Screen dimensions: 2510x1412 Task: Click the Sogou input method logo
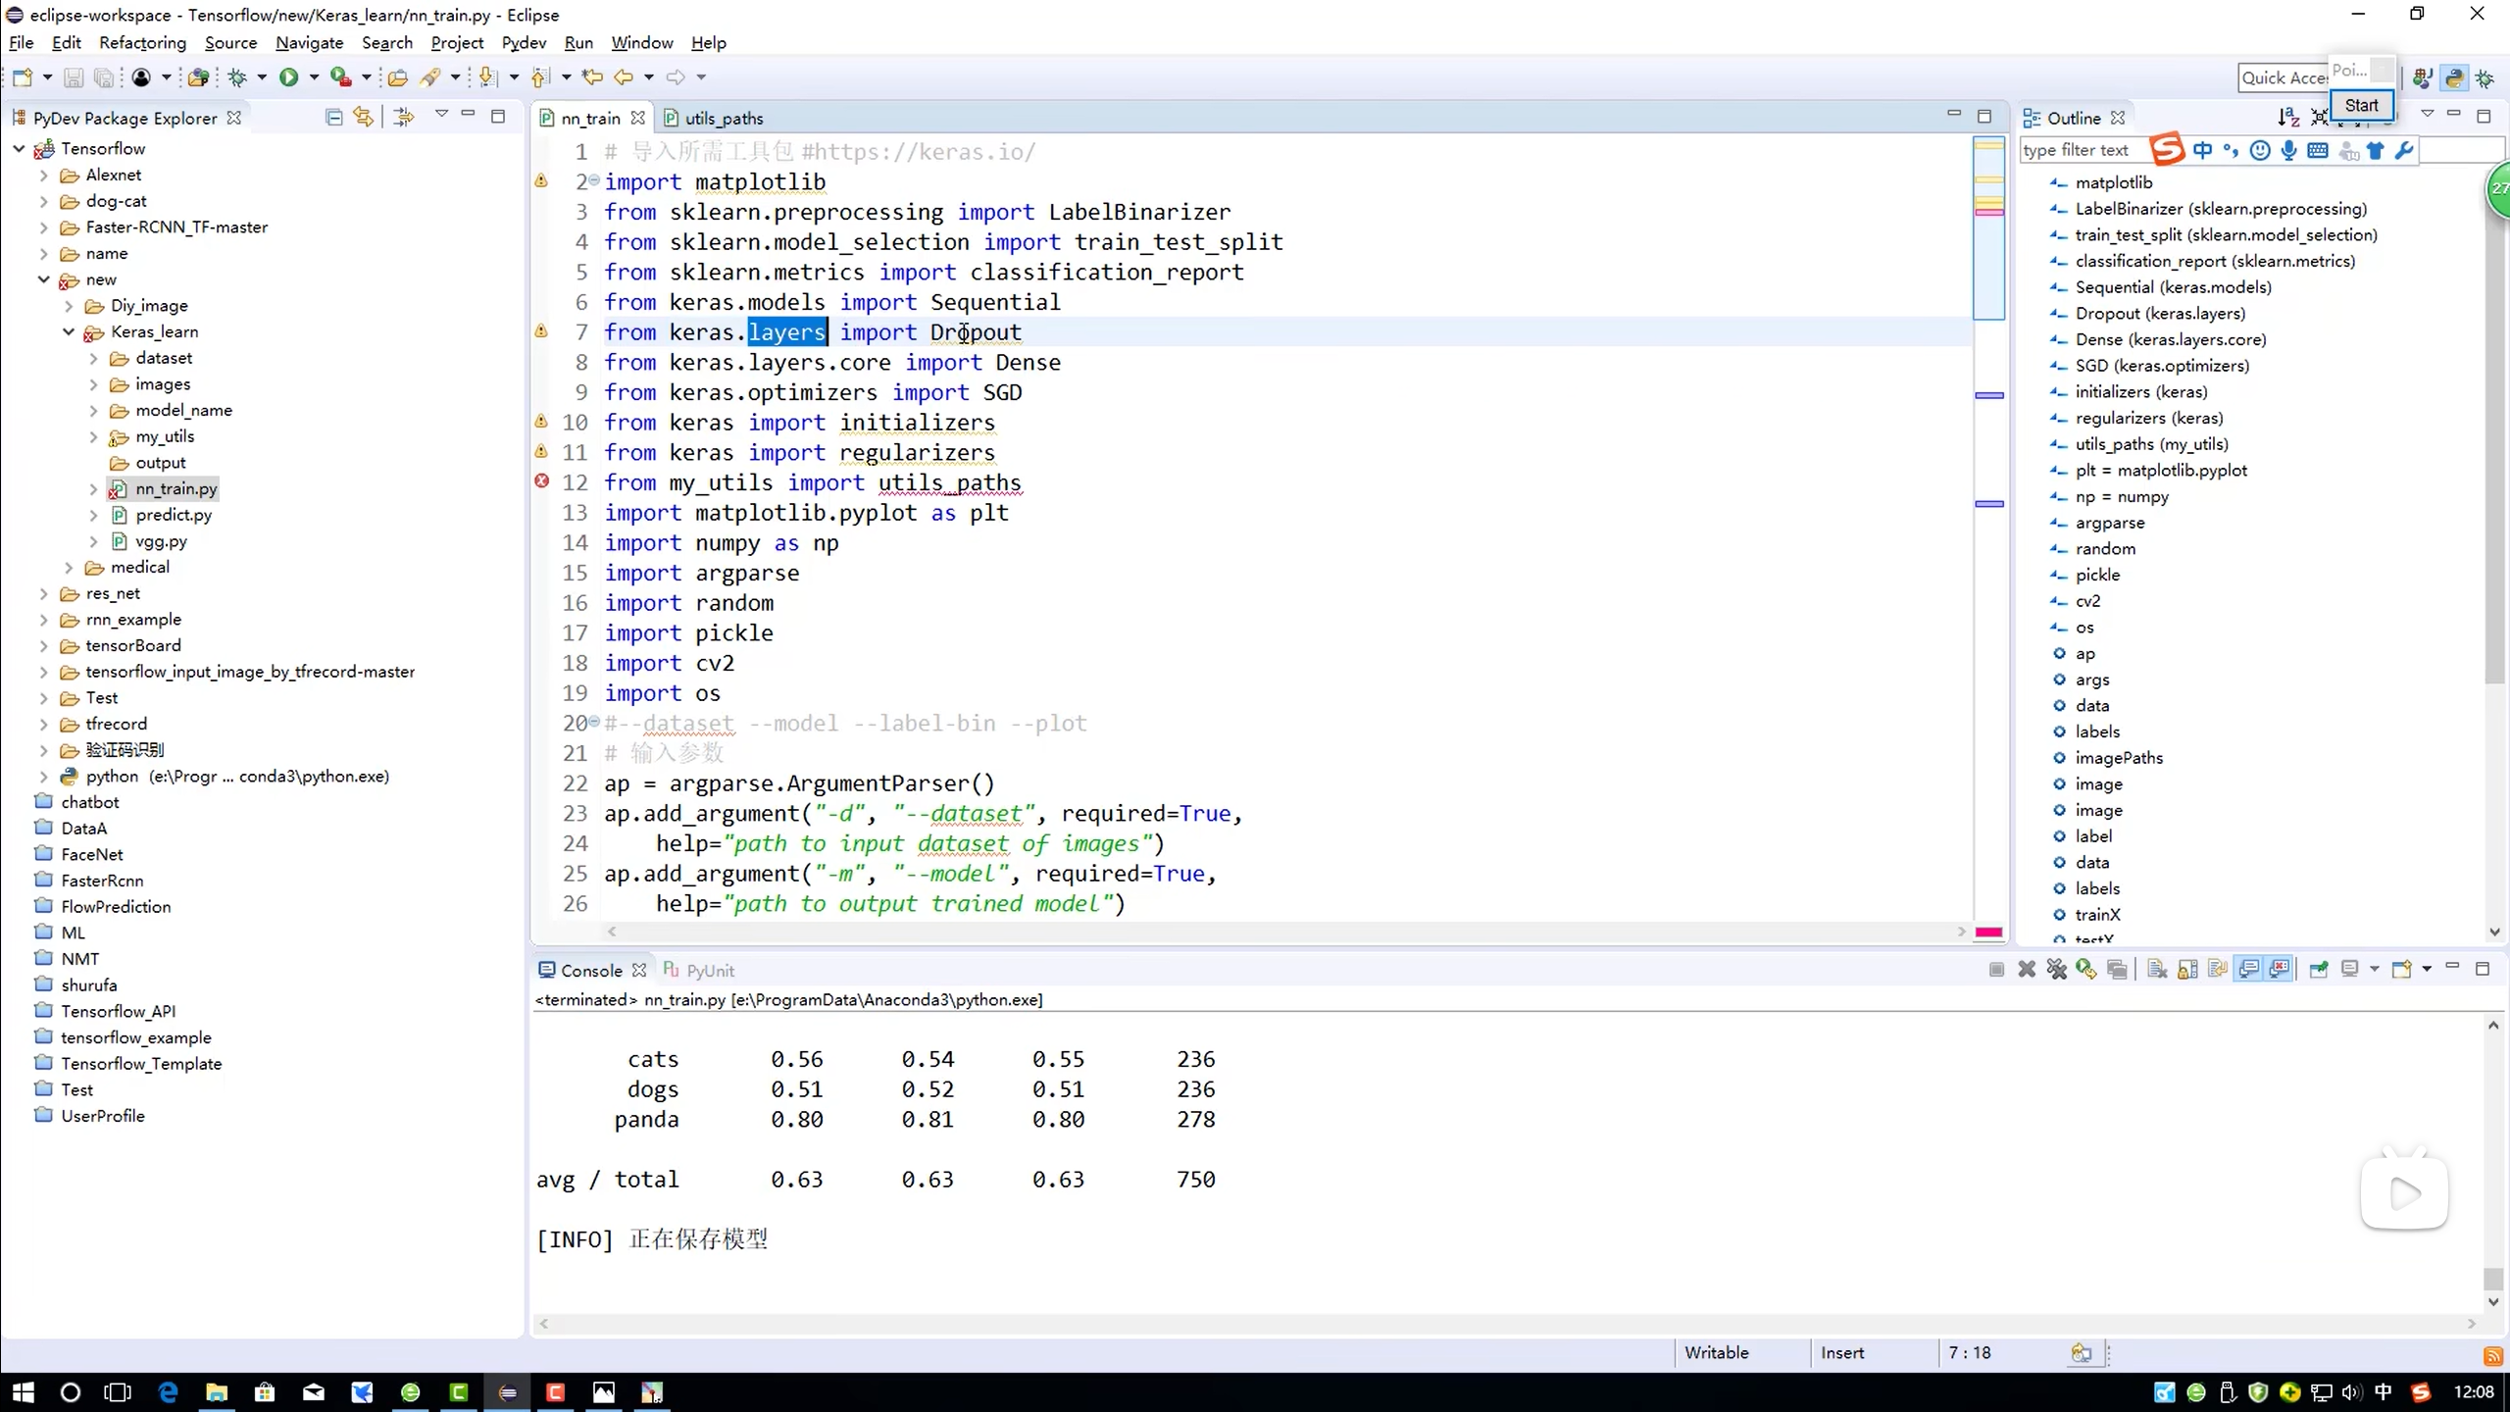2167,149
